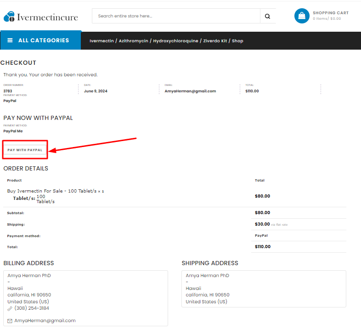Click the Billing Address heading

(28, 263)
